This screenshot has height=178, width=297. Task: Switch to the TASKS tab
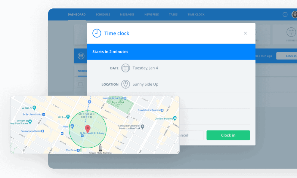[173, 14]
